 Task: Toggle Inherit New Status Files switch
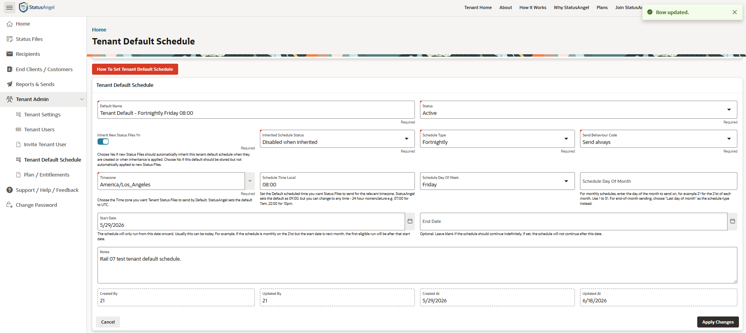point(103,142)
